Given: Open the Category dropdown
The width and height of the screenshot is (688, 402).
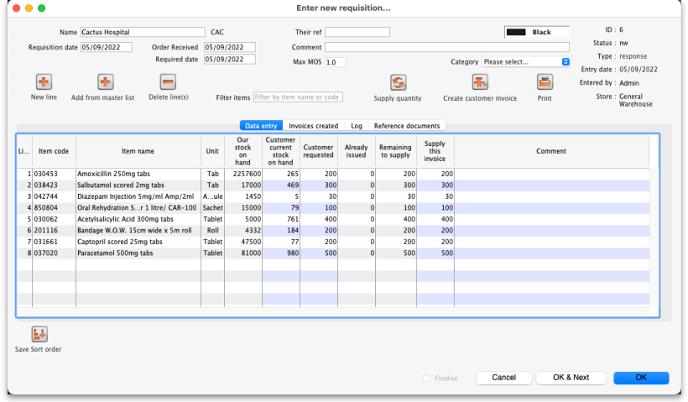Looking at the screenshot, I should click(526, 62).
